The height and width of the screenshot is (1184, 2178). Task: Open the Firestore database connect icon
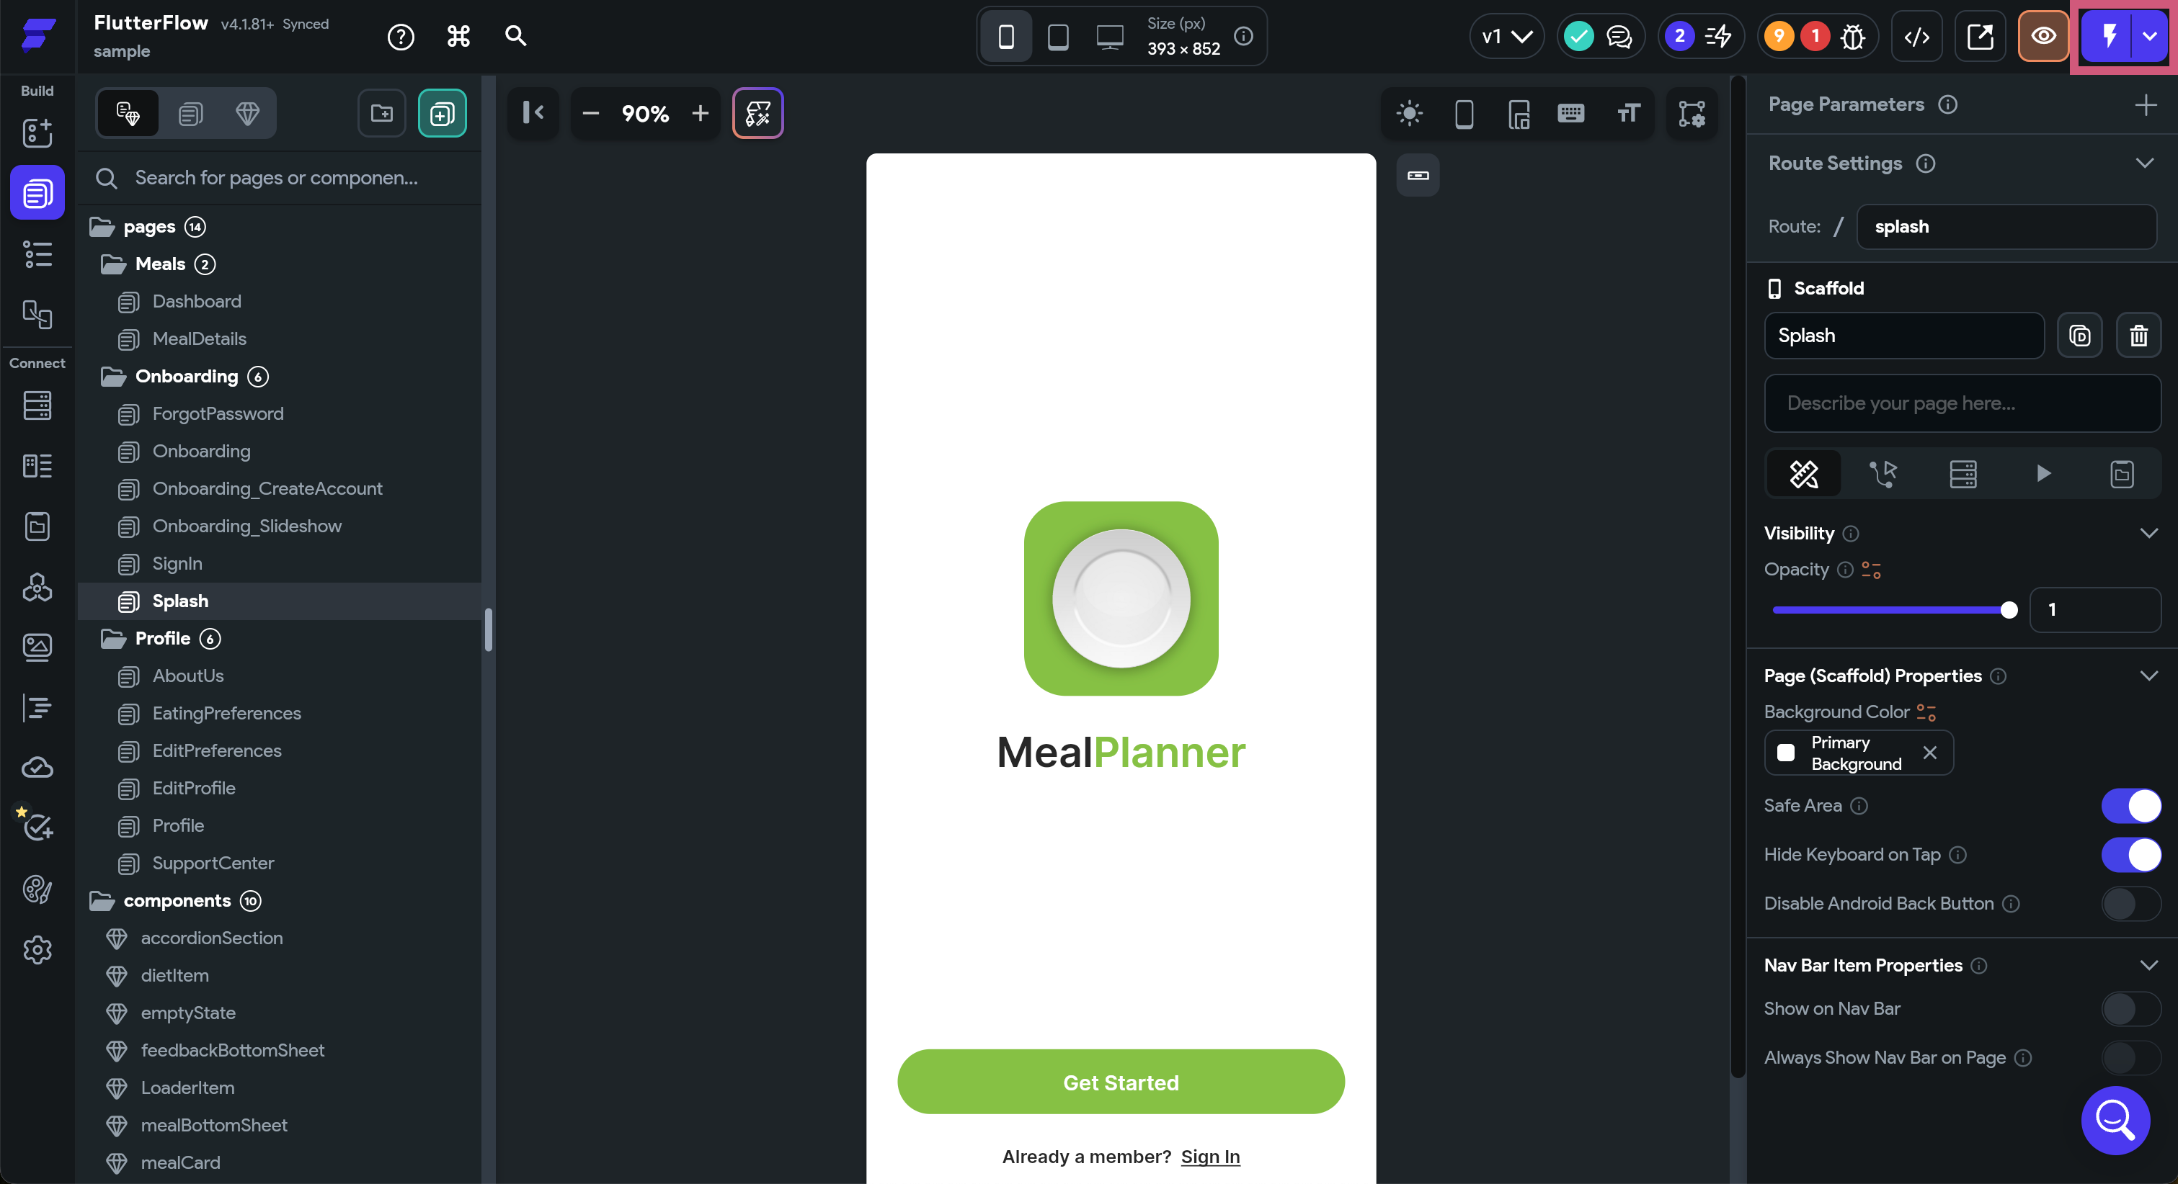point(37,405)
